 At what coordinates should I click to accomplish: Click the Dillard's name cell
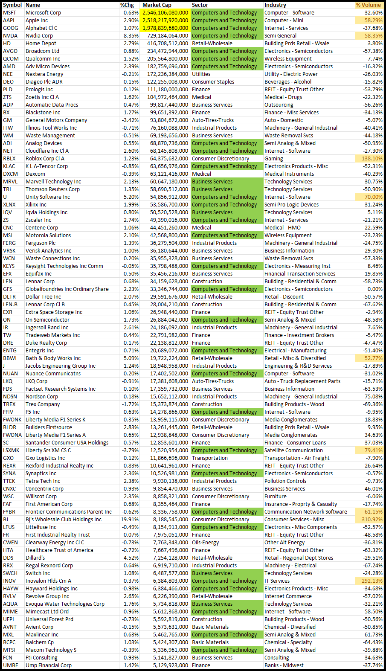(35, 558)
